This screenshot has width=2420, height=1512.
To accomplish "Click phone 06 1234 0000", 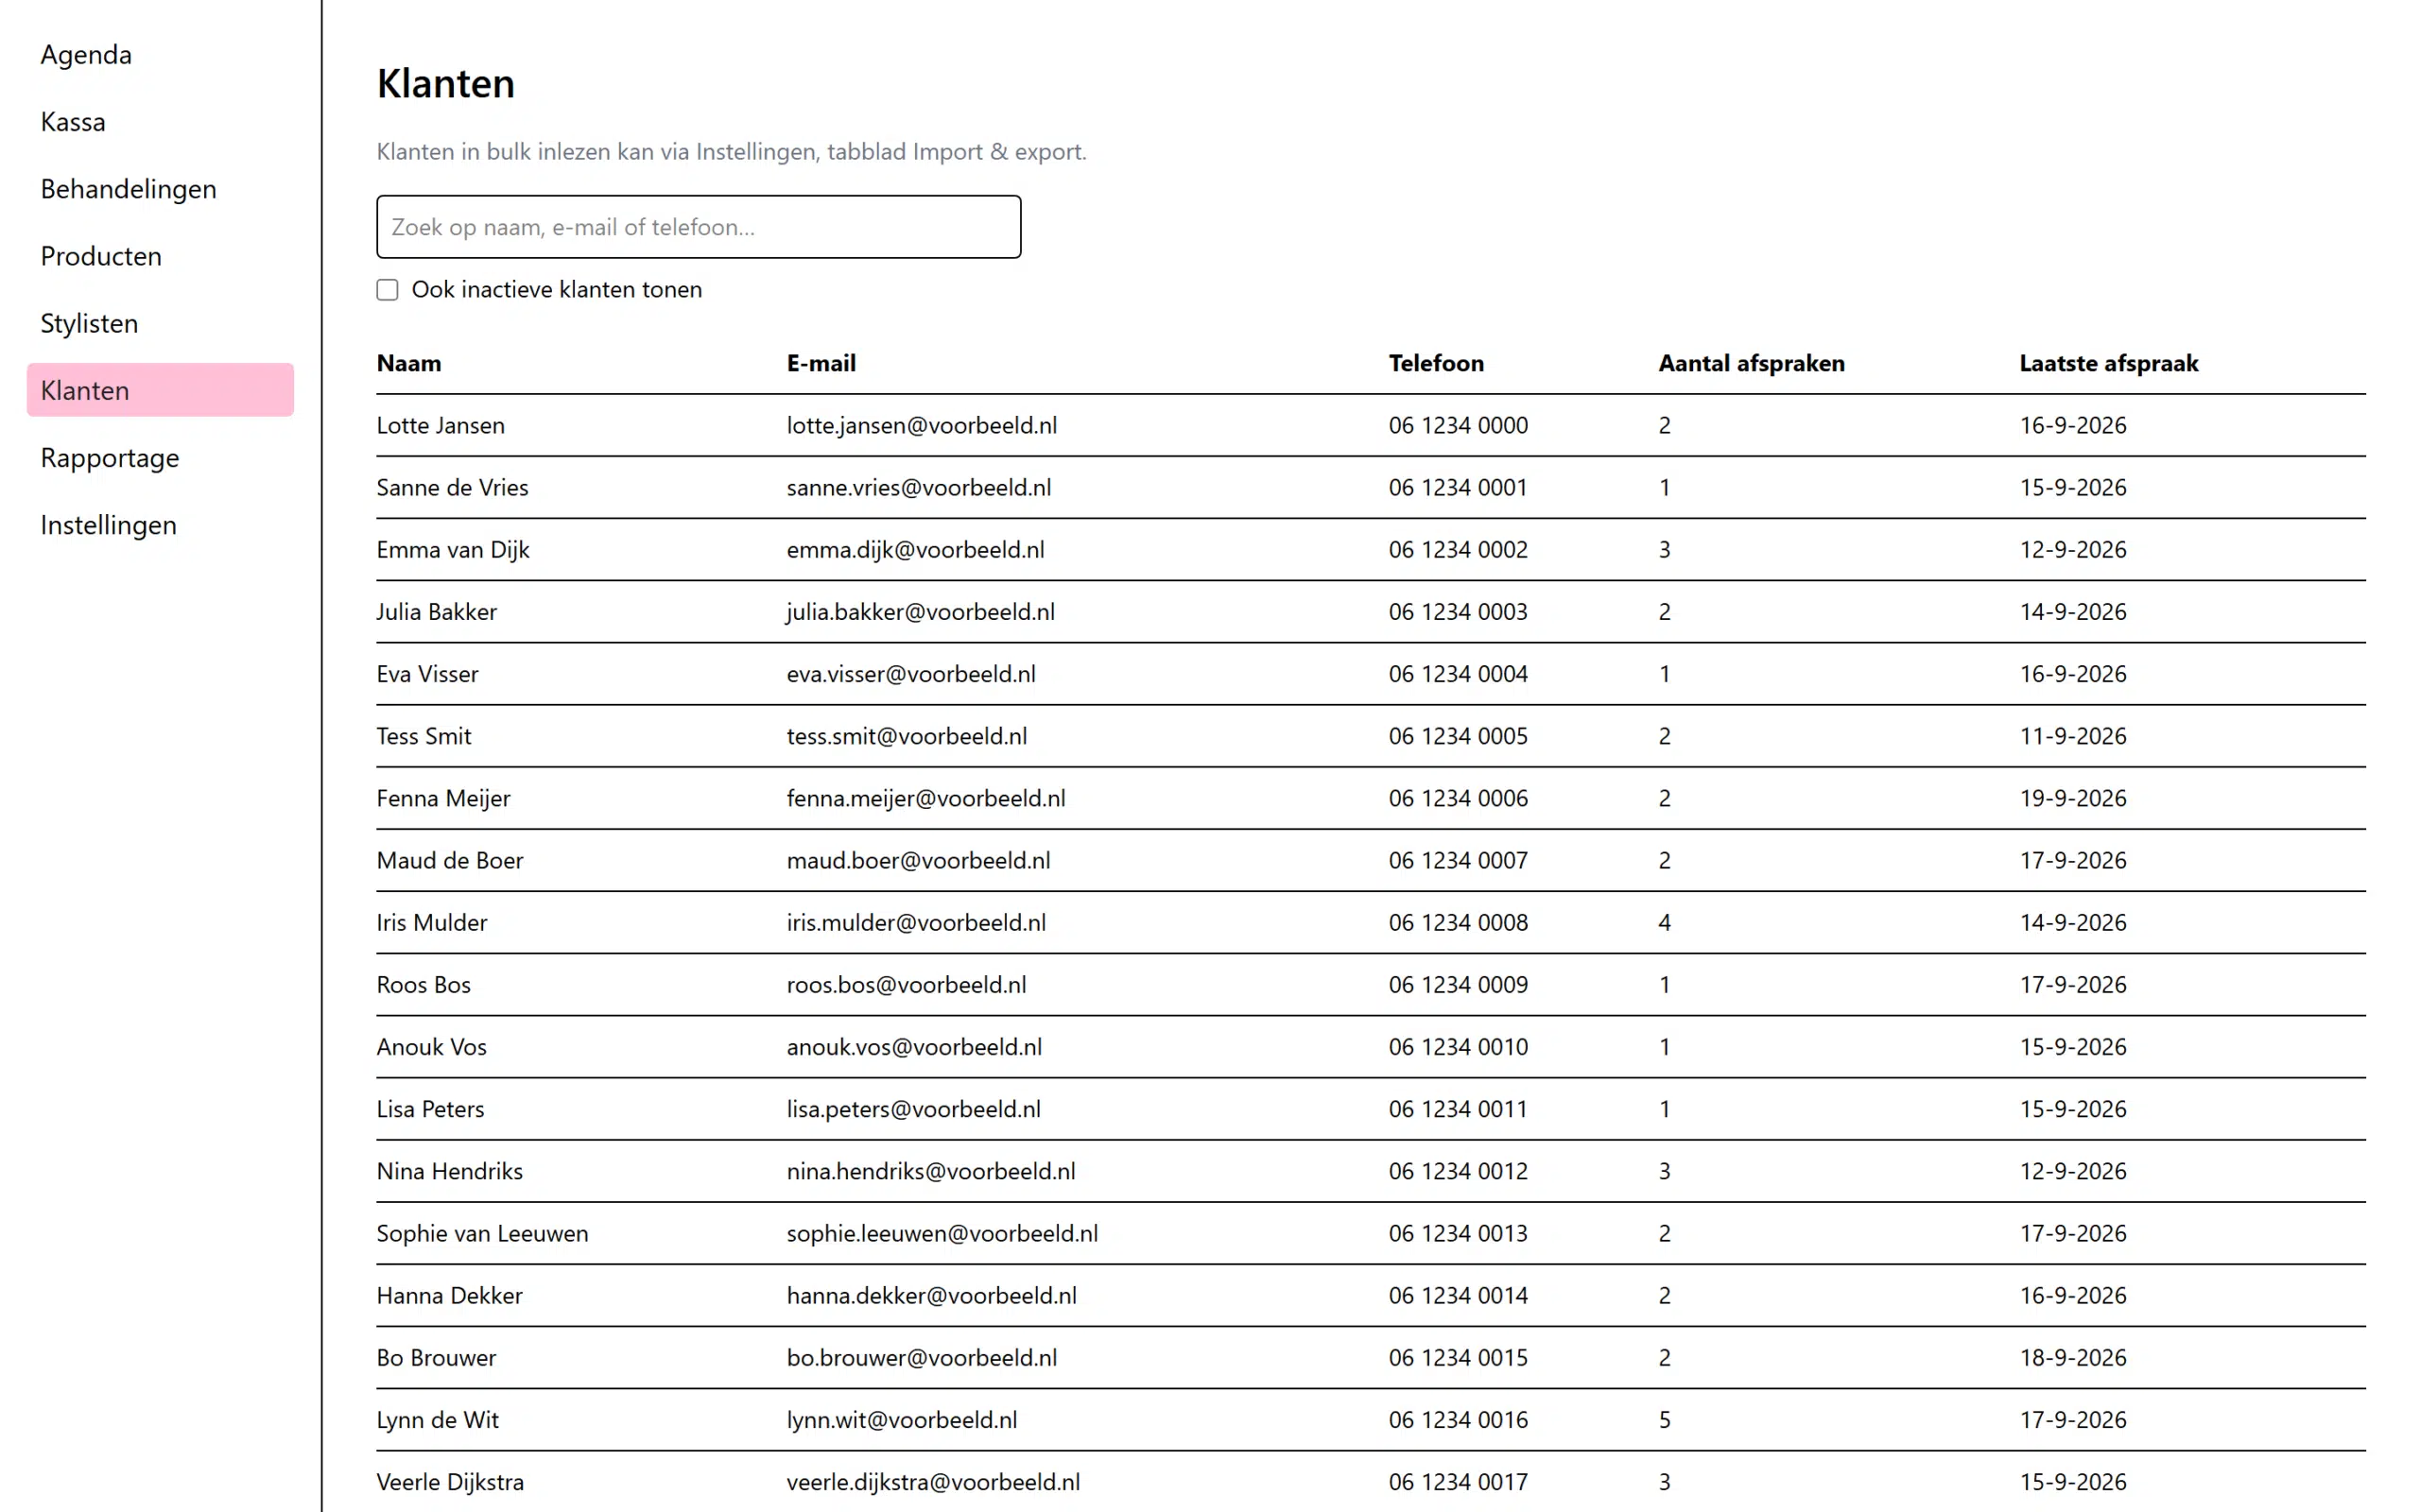I will click(1458, 425).
